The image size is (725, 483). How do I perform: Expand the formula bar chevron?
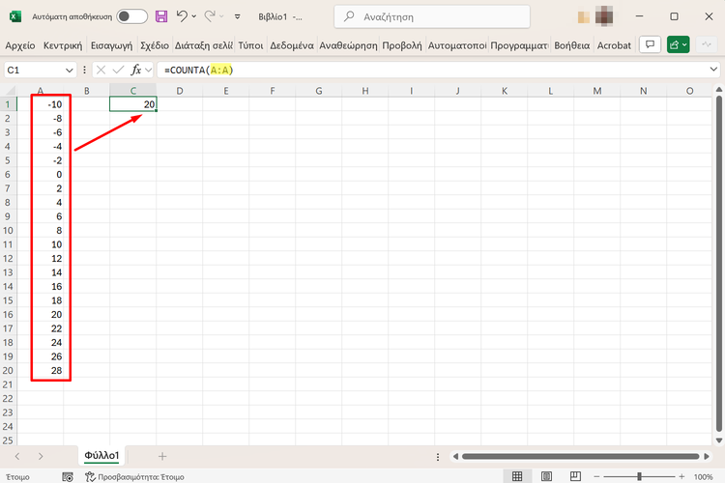[712, 71]
